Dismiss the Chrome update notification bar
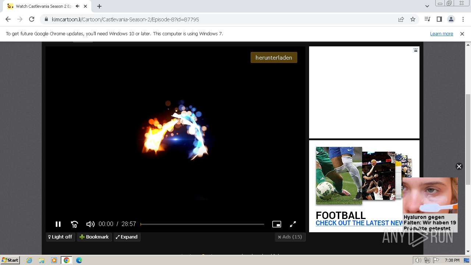Screen dimensions: 471x265 (462, 33)
